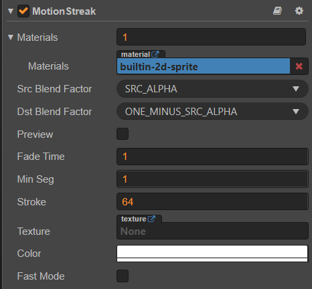
Task: Select the Min Seg label
Action: (35, 179)
